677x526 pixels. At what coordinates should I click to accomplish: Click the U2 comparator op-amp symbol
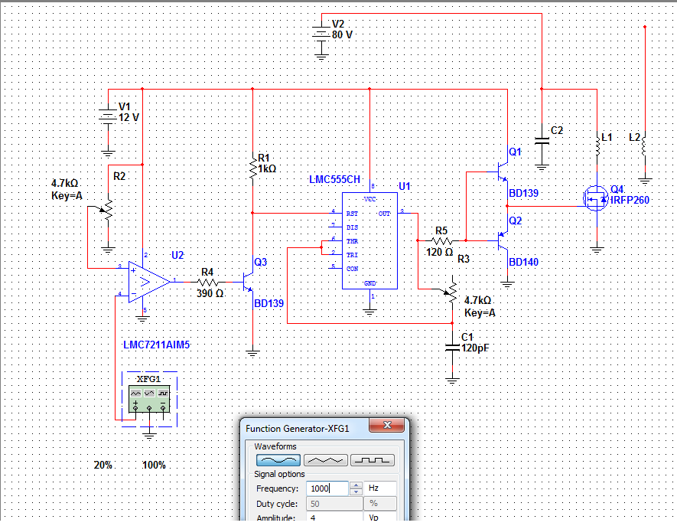(150, 282)
